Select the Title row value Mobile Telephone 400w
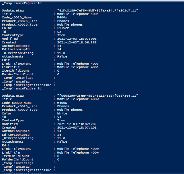 (x=78, y=99)
